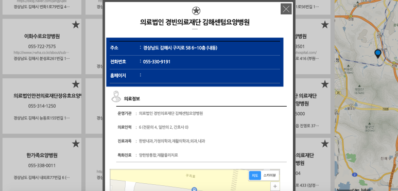The width and height of the screenshot is (398, 191).
Task: Click 대암산 (674m) label on Kakao map
Action: tap(360, 91)
